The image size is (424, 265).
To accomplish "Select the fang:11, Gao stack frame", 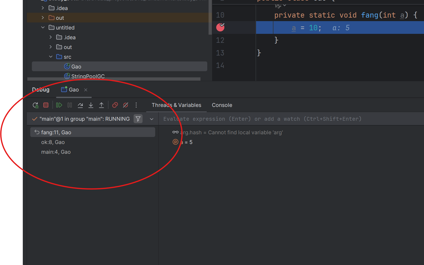I will (93, 132).
